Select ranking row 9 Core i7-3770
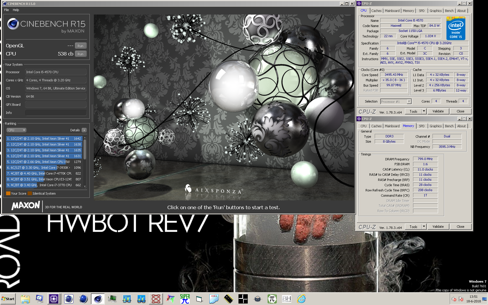The height and width of the screenshot is (305, 488). 44,185
